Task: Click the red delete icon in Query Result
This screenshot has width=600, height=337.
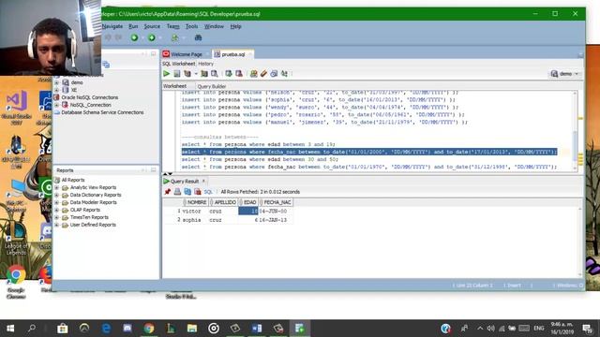Action: [x=198, y=192]
